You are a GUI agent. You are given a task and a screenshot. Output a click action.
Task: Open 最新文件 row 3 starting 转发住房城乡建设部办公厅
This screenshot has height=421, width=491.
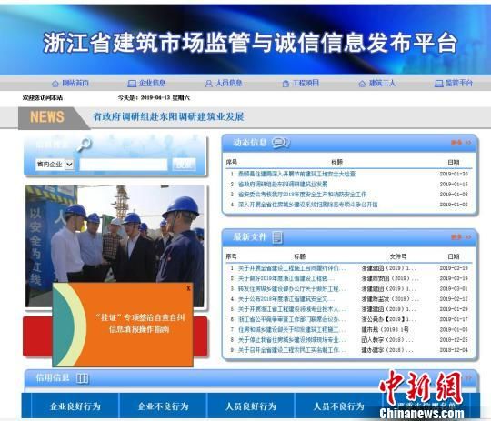(x=292, y=289)
